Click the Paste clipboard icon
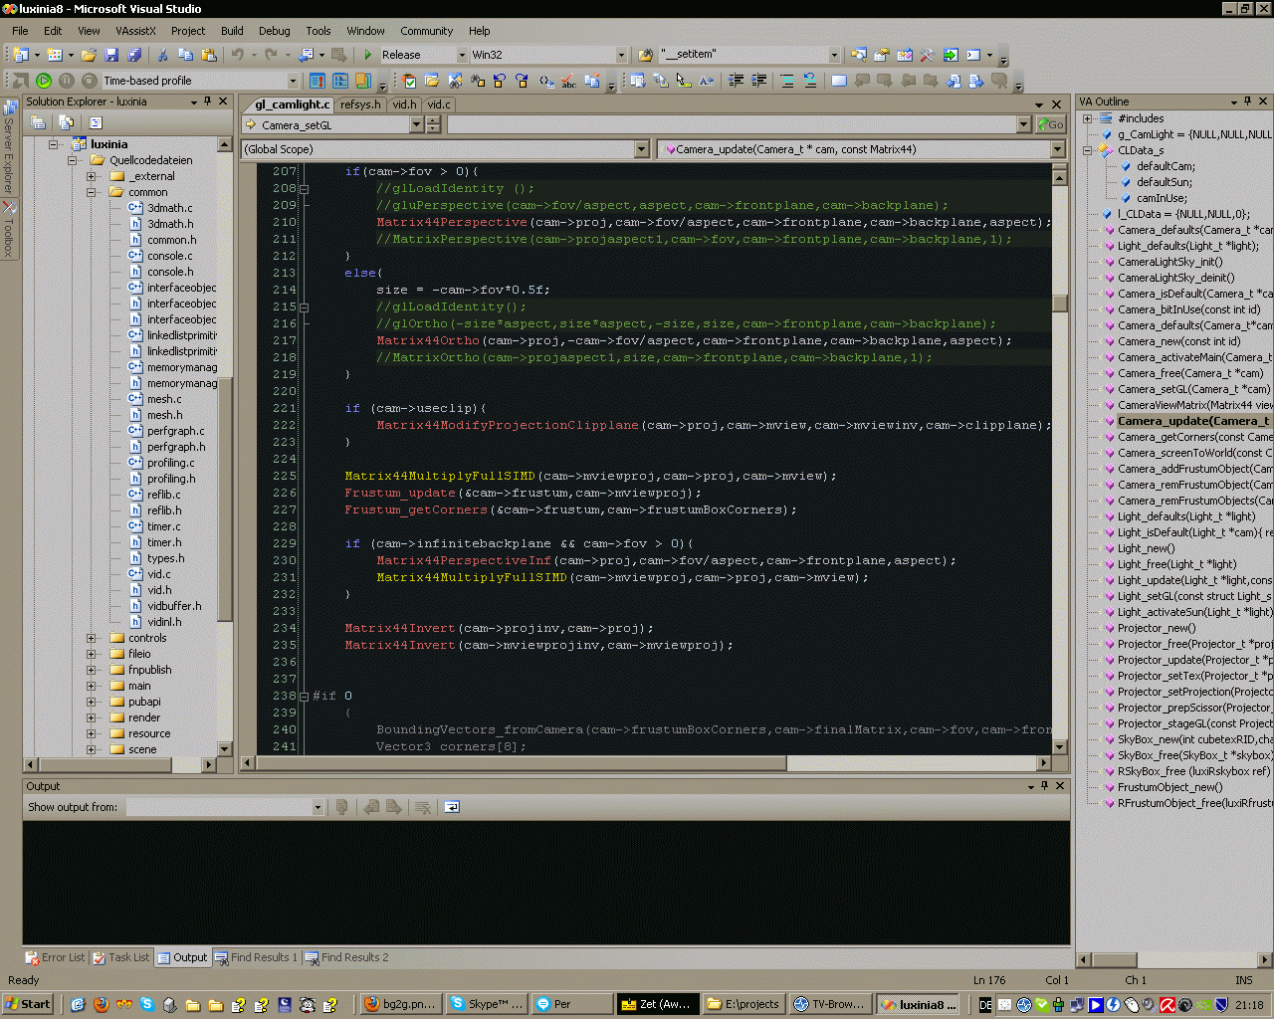The height and width of the screenshot is (1019, 1274). (209, 55)
